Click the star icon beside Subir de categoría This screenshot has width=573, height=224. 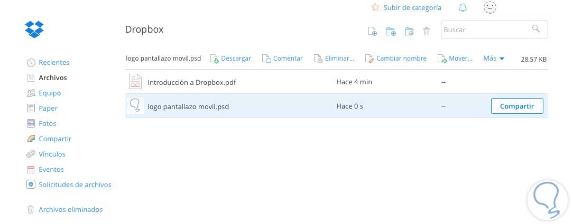pos(375,7)
